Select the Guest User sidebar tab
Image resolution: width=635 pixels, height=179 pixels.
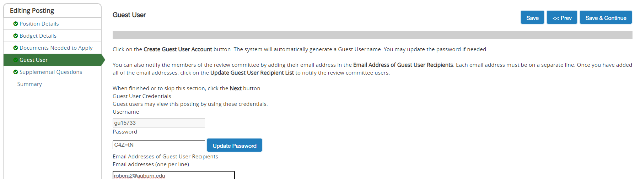click(x=33, y=60)
